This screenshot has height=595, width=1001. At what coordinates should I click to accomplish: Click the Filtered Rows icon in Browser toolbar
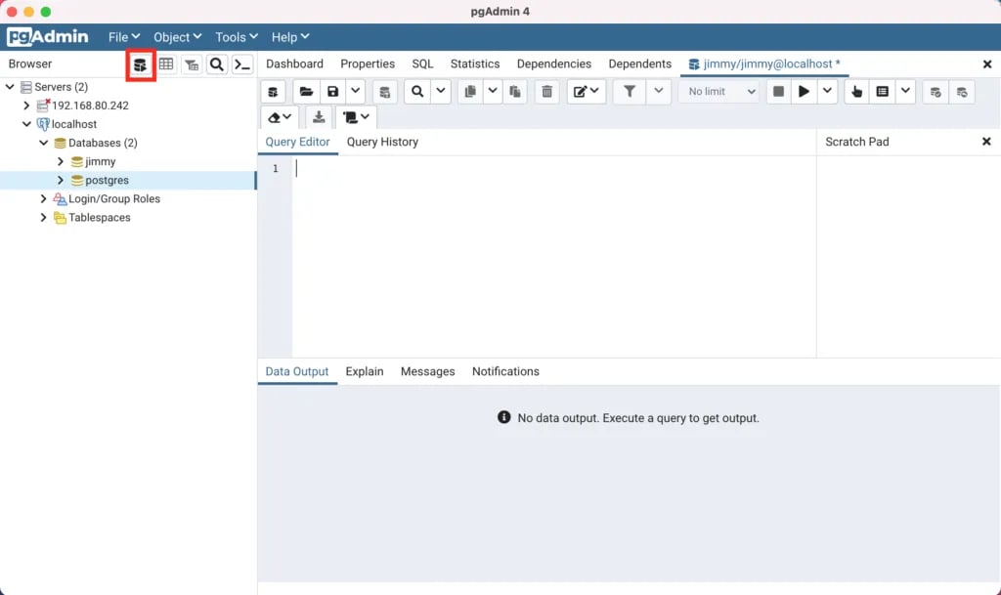pos(192,64)
